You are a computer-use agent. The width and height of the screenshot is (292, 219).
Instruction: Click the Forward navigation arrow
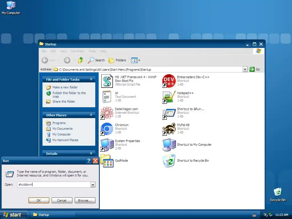tap(67, 60)
